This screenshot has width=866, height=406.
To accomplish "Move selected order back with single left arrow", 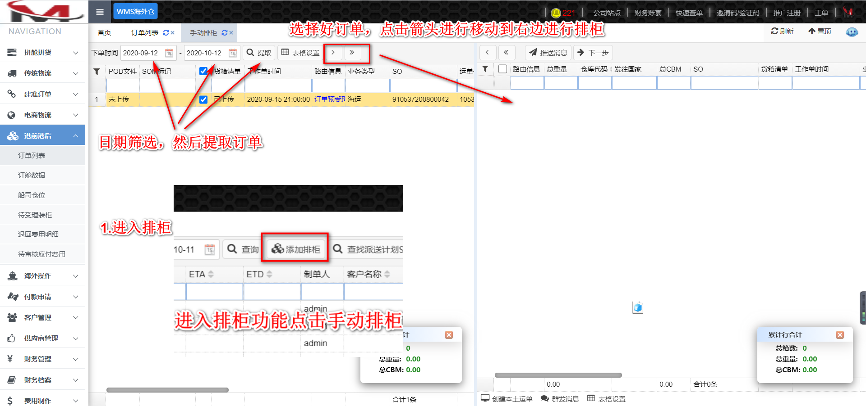I will pos(487,53).
